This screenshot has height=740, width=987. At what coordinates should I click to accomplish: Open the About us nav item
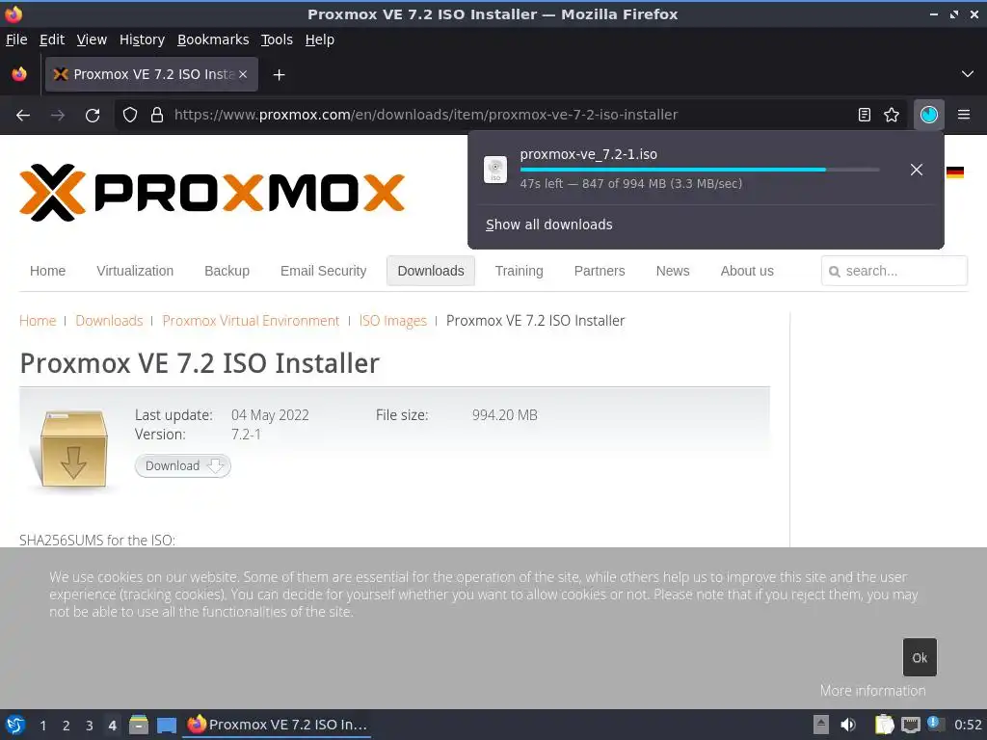[x=747, y=271]
